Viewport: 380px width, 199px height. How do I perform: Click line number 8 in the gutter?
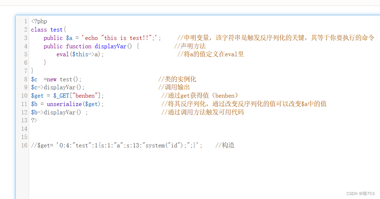[x=26, y=79]
